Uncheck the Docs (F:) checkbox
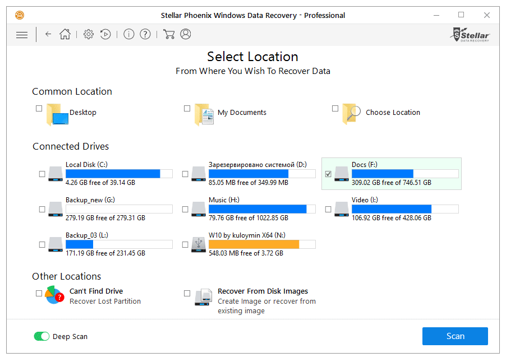The image size is (506, 362). click(328, 174)
